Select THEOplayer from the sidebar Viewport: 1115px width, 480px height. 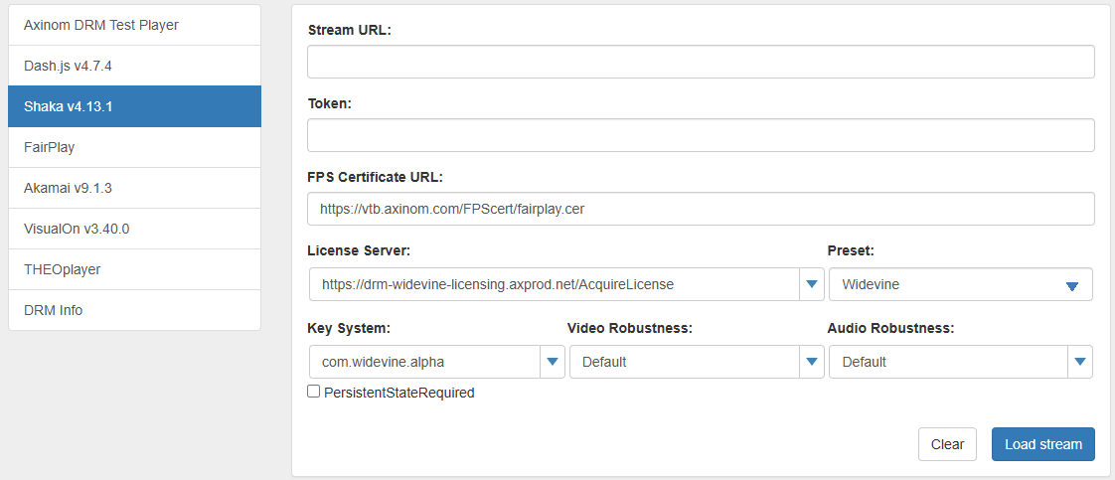click(62, 269)
